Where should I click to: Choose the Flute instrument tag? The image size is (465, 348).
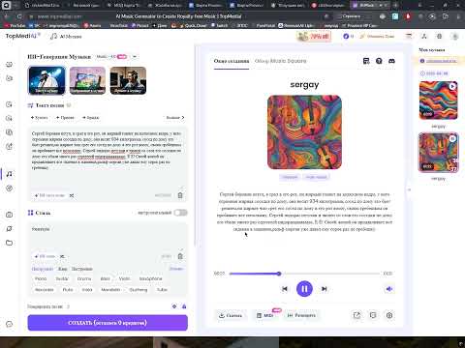click(x=68, y=290)
